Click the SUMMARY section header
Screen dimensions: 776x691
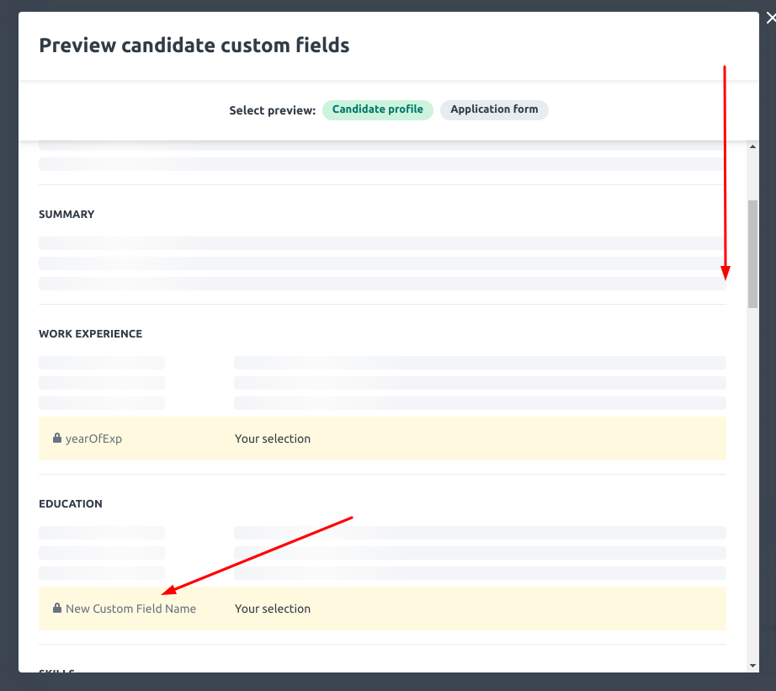click(x=66, y=215)
